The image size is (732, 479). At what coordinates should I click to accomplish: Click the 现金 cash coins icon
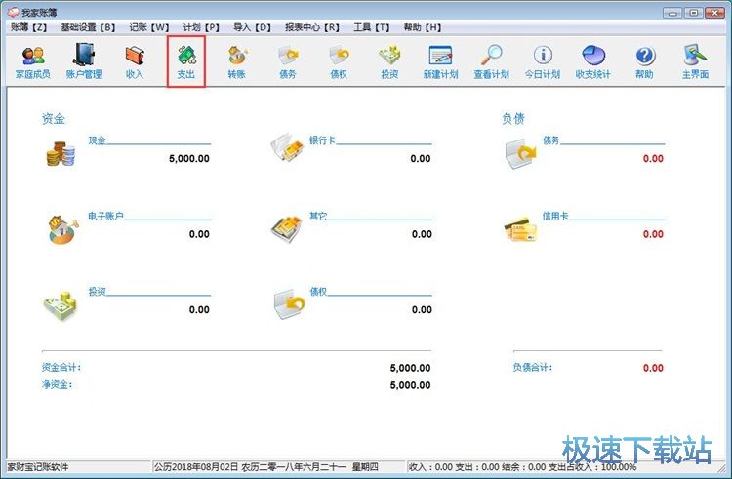tap(61, 154)
